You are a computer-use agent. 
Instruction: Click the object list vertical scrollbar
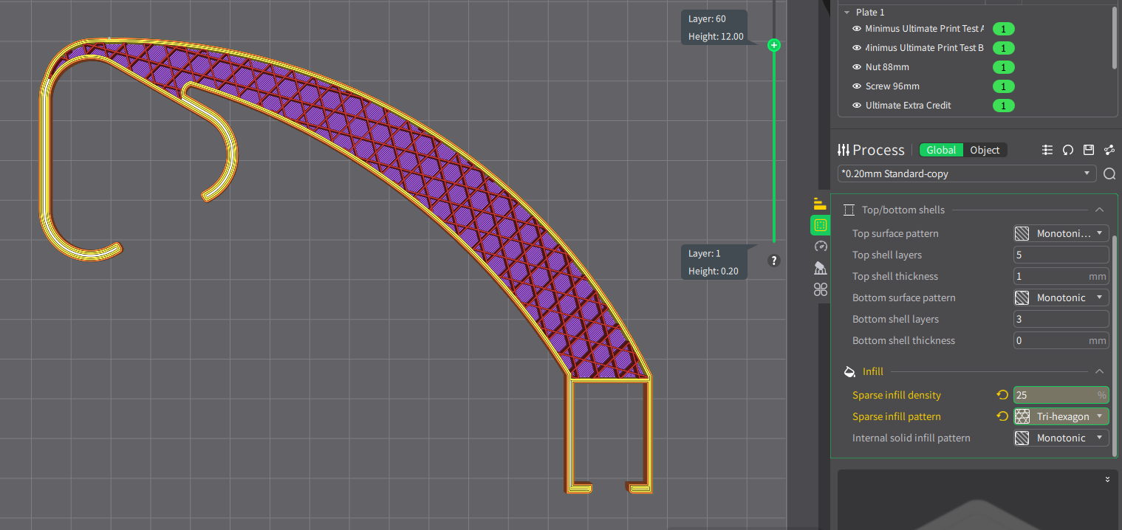[1115, 37]
